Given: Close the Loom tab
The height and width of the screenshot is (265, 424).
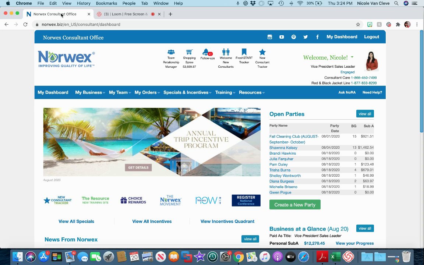Looking at the screenshot, I should click(x=159, y=14).
